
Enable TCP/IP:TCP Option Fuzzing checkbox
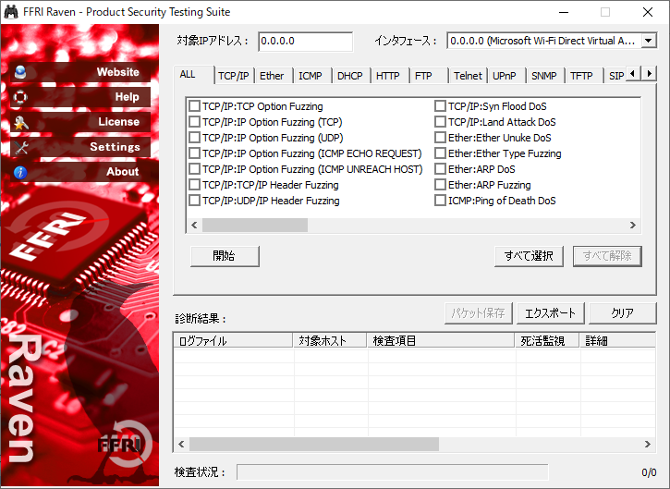click(194, 106)
